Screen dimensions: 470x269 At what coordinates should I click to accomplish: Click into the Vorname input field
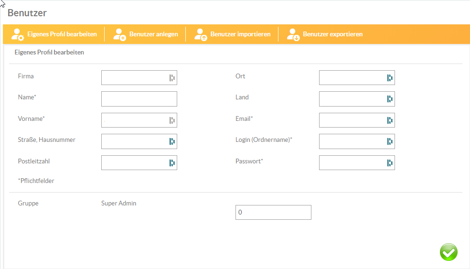(x=134, y=120)
